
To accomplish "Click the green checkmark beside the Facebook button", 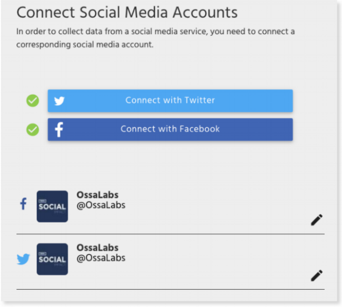I will (x=33, y=130).
